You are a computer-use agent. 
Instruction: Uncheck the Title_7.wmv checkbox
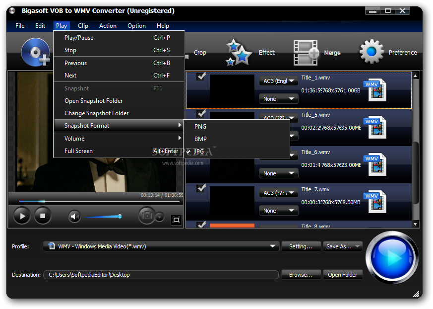pyautogui.click(x=201, y=188)
